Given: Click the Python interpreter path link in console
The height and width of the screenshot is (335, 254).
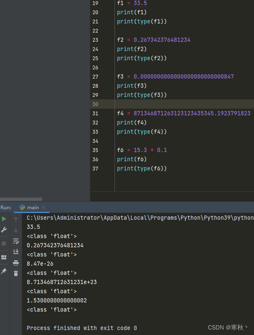Looking at the screenshot, I should coord(140,218).
